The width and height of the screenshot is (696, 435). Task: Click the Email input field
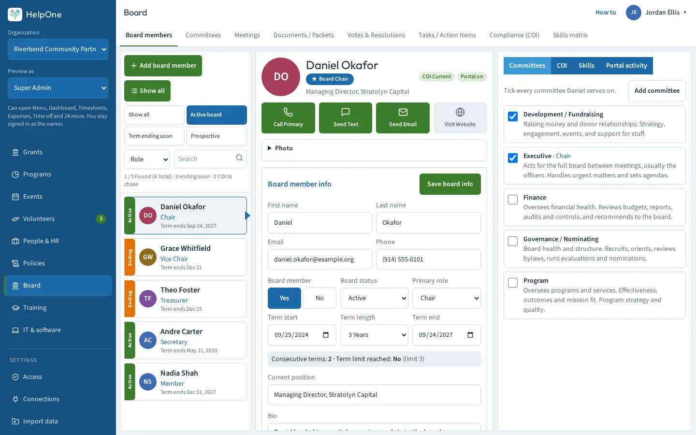pos(320,260)
